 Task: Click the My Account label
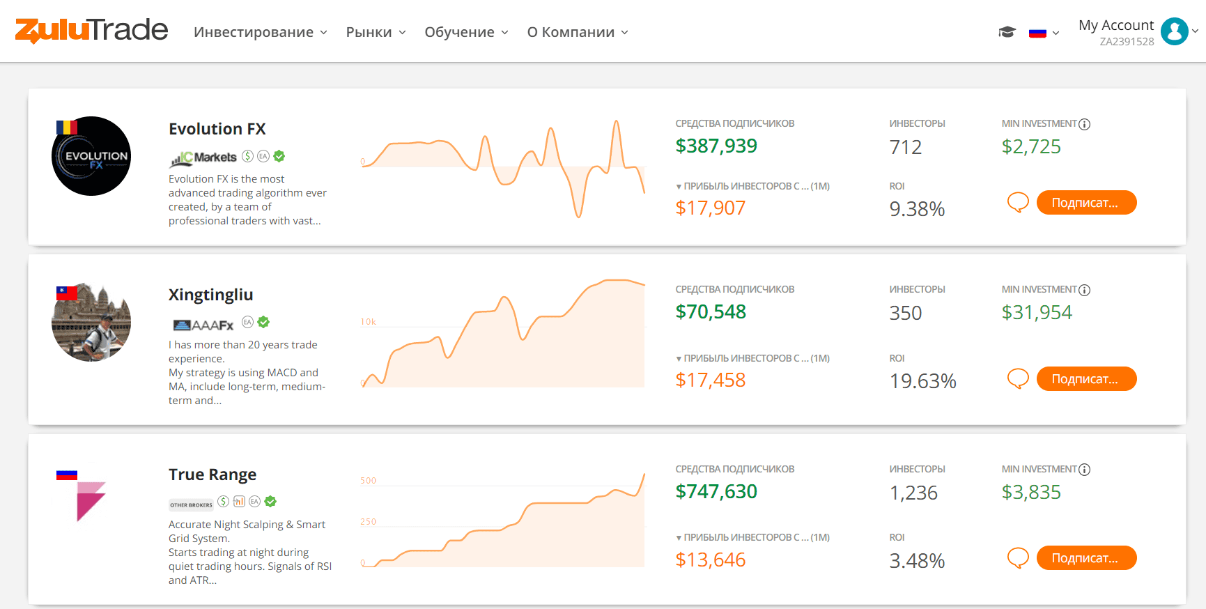click(1116, 25)
